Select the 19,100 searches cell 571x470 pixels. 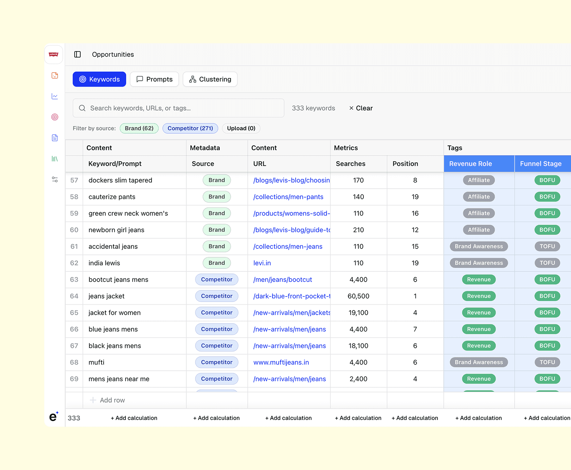(358, 313)
